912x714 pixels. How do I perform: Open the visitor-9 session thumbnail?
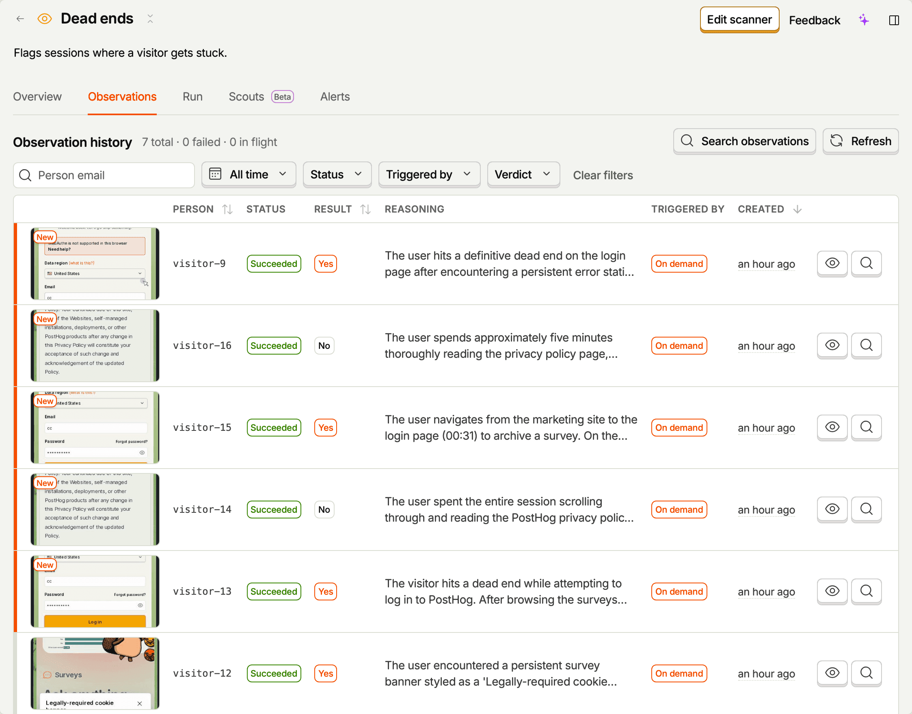tap(95, 263)
